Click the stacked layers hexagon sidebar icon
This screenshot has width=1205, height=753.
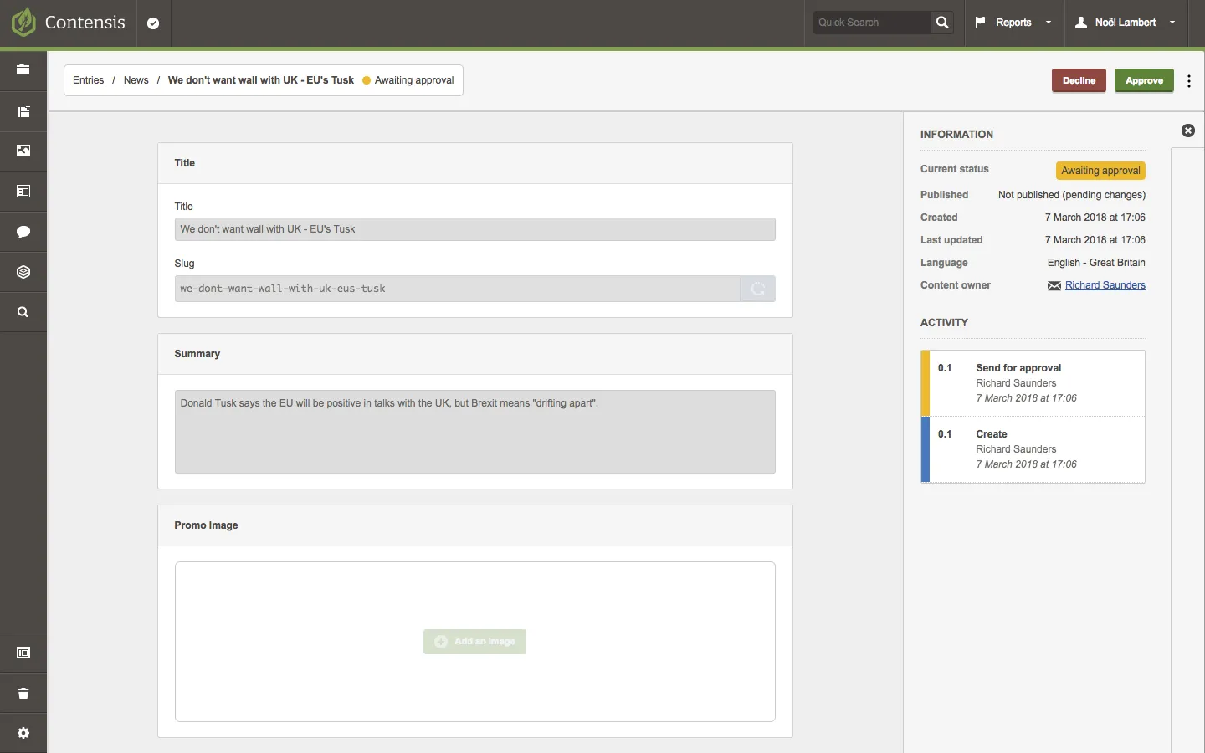pos(23,272)
